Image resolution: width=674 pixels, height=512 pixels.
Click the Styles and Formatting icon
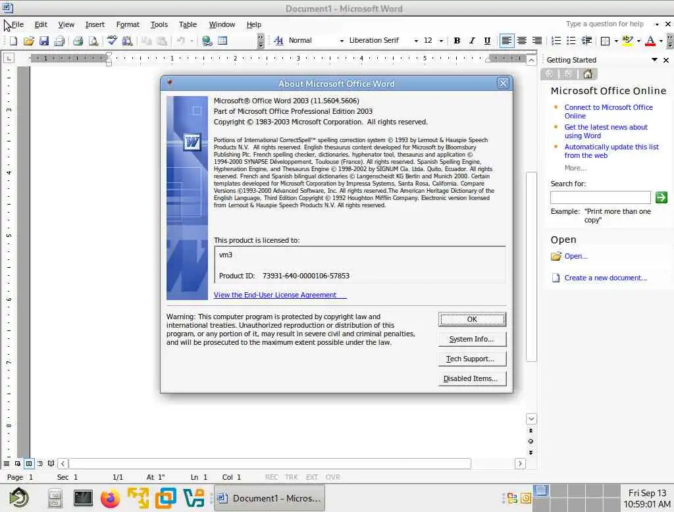pos(278,40)
